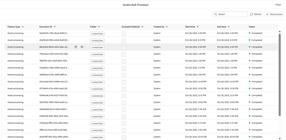The width and height of the screenshot is (286, 140).
Task: Click the rerun play icon on the 88c3a3af row
Action: [x=76, y=47]
